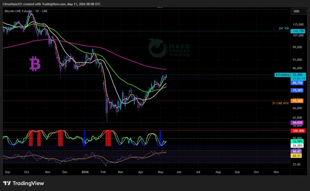
Task: Click the white 26.20% indicator value
Action: click(297, 146)
